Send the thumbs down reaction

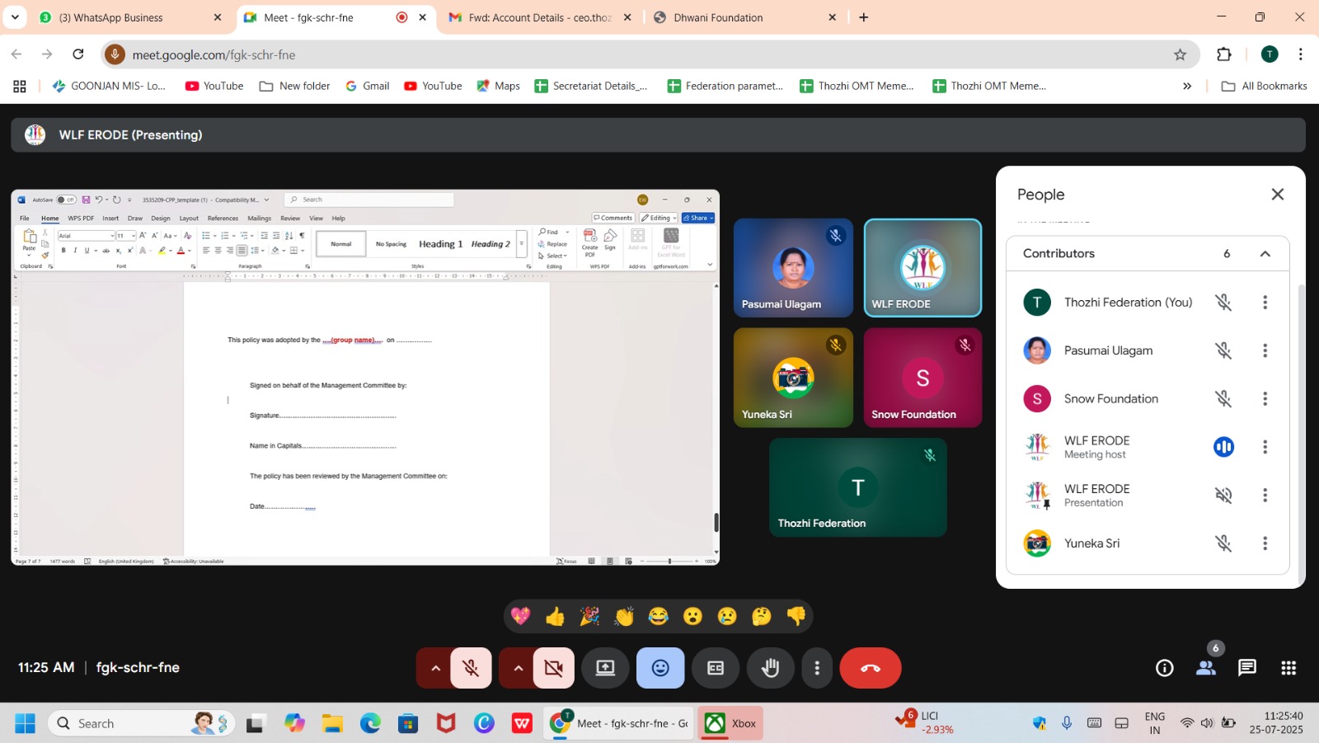pos(796,616)
